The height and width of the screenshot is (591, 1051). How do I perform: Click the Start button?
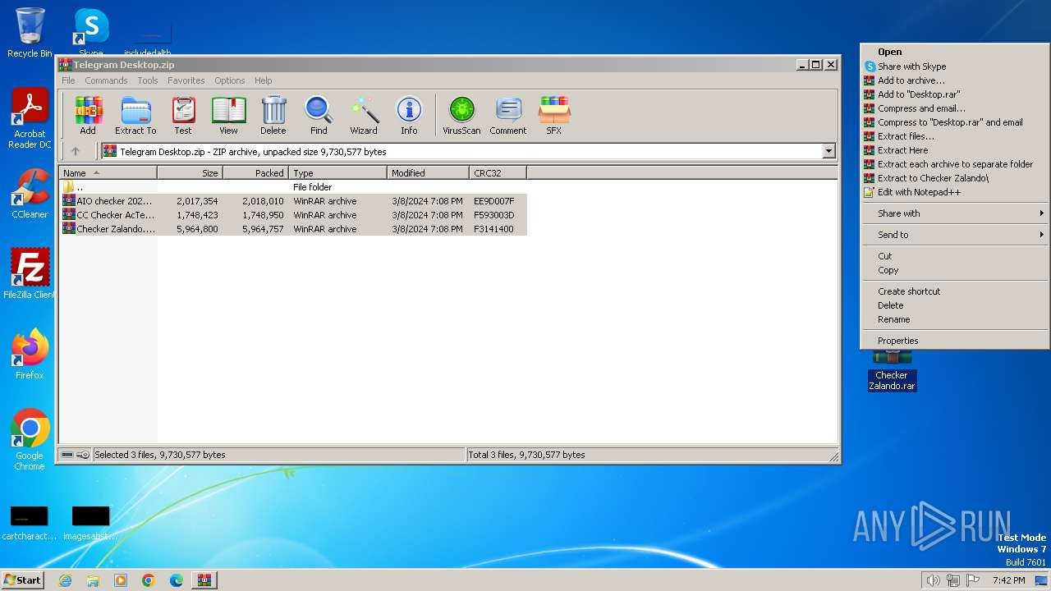click(x=22, y=580)
